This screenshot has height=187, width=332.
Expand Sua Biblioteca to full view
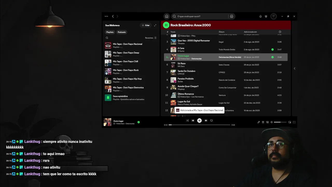point(155,25)
